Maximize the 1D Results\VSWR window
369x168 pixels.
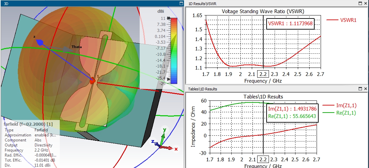tap(360, 3)
